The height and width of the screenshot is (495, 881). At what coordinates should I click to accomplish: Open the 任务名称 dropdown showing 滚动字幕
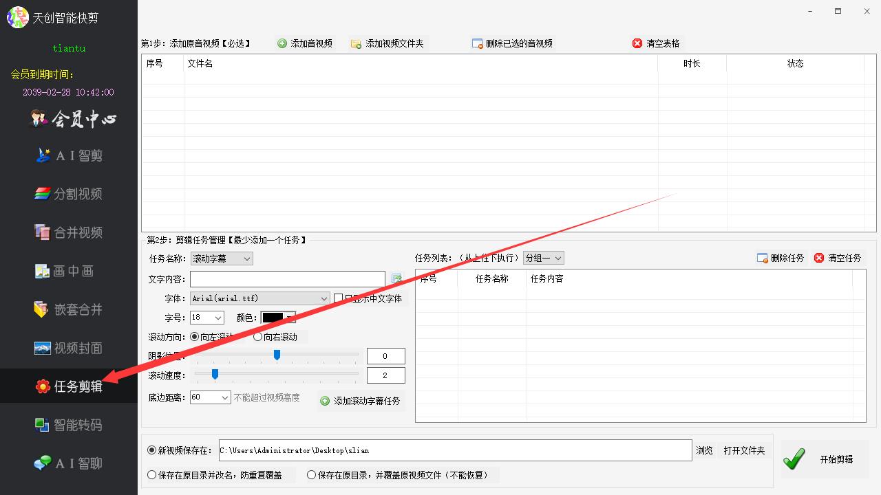[x=222, y=258]
